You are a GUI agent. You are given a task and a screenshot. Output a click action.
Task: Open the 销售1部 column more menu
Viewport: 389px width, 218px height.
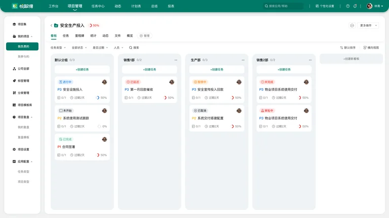click(176, 60)
